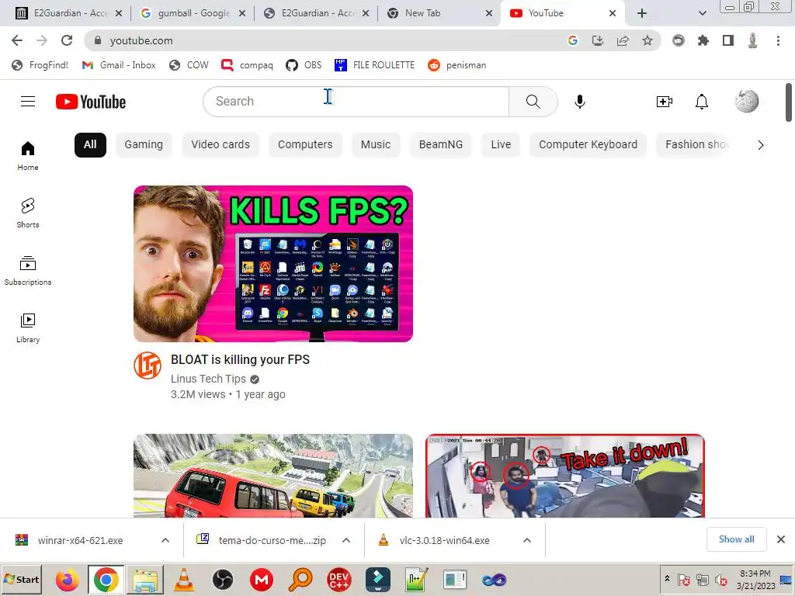Click the Google icon in address bar
795x596 pixels.
pyautogui.click(x=573, y=40)
